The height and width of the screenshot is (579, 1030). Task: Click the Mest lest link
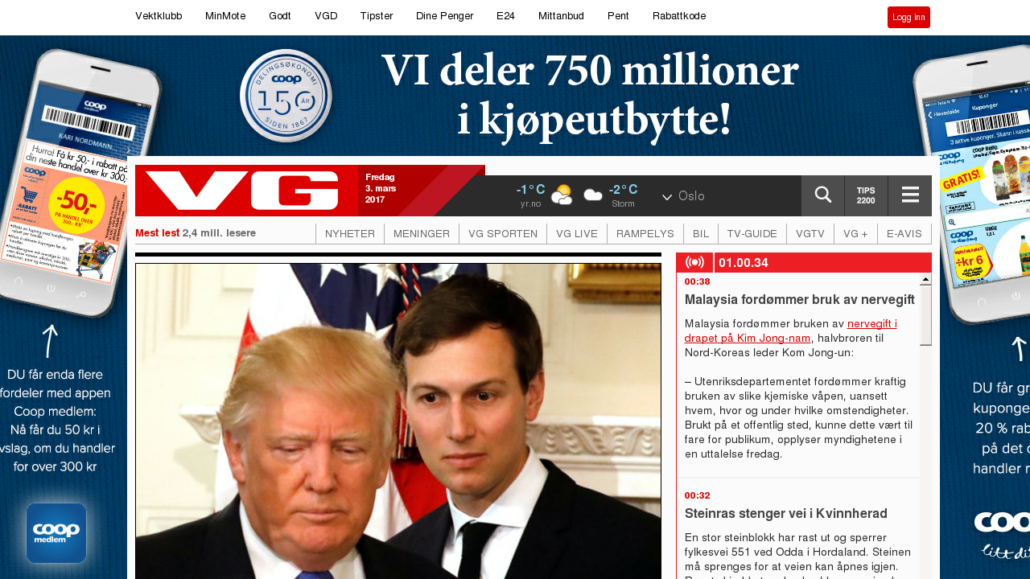(157, 233)
